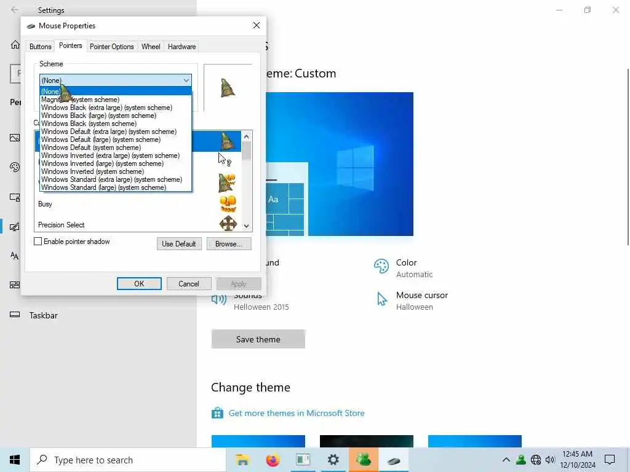Close the Mouse Properties dialog

[257, 25]
